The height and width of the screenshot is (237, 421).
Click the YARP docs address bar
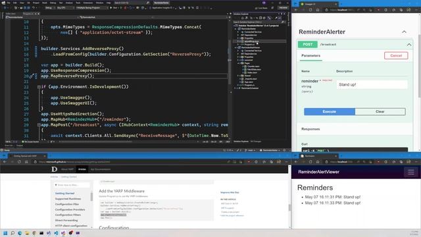tap(129, 162)
